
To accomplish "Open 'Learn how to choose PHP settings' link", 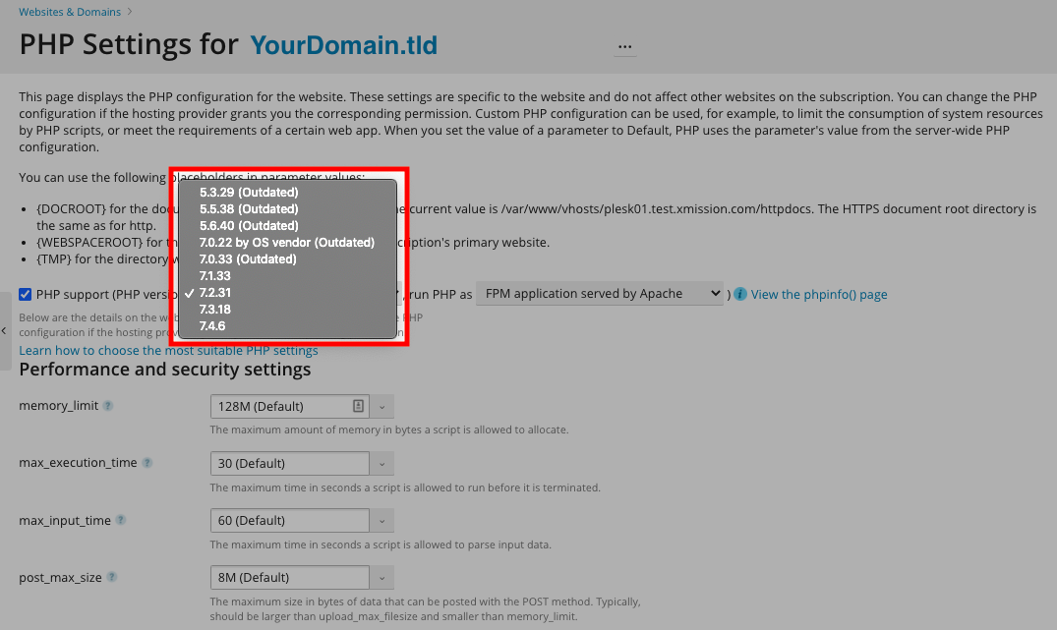I will [168, 350].
